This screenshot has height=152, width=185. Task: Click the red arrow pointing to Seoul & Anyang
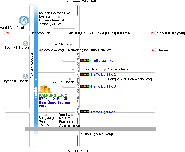(x=149, y=33)
